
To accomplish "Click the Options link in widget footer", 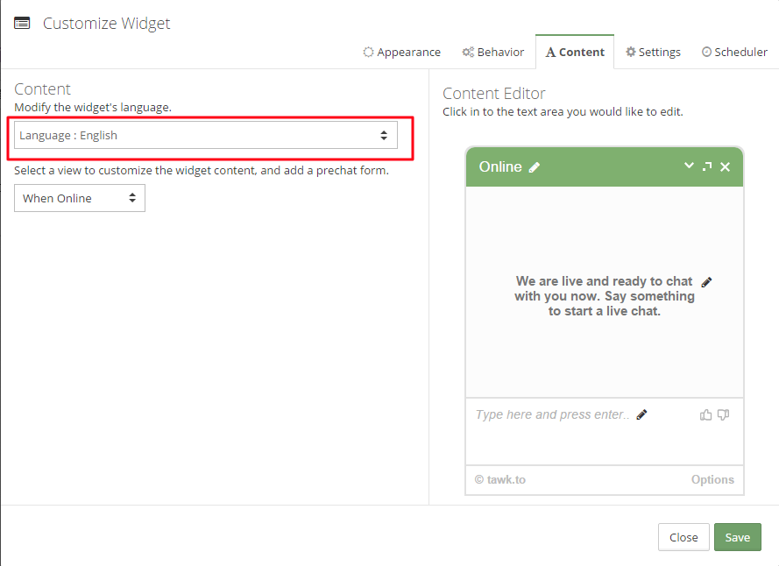I will [712, 479].
